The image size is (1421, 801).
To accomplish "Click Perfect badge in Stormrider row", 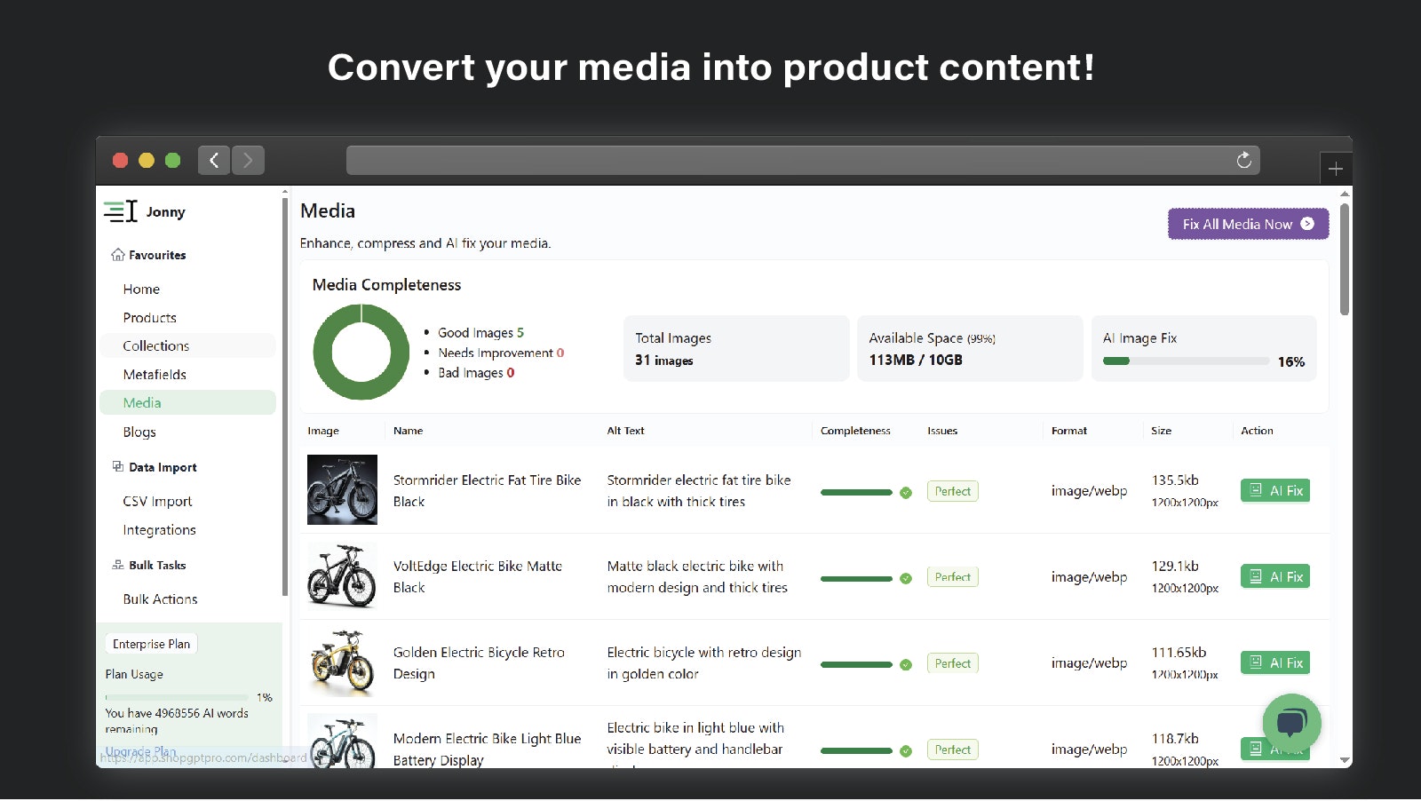I will [952, 491].
